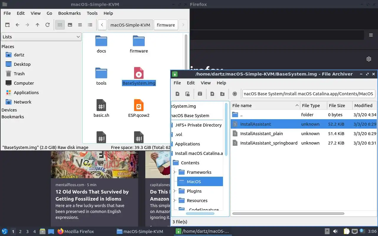Select MacOS folder in archive tree
The height and width of the screenshot is (236, 378).
[x=200, y=182]
